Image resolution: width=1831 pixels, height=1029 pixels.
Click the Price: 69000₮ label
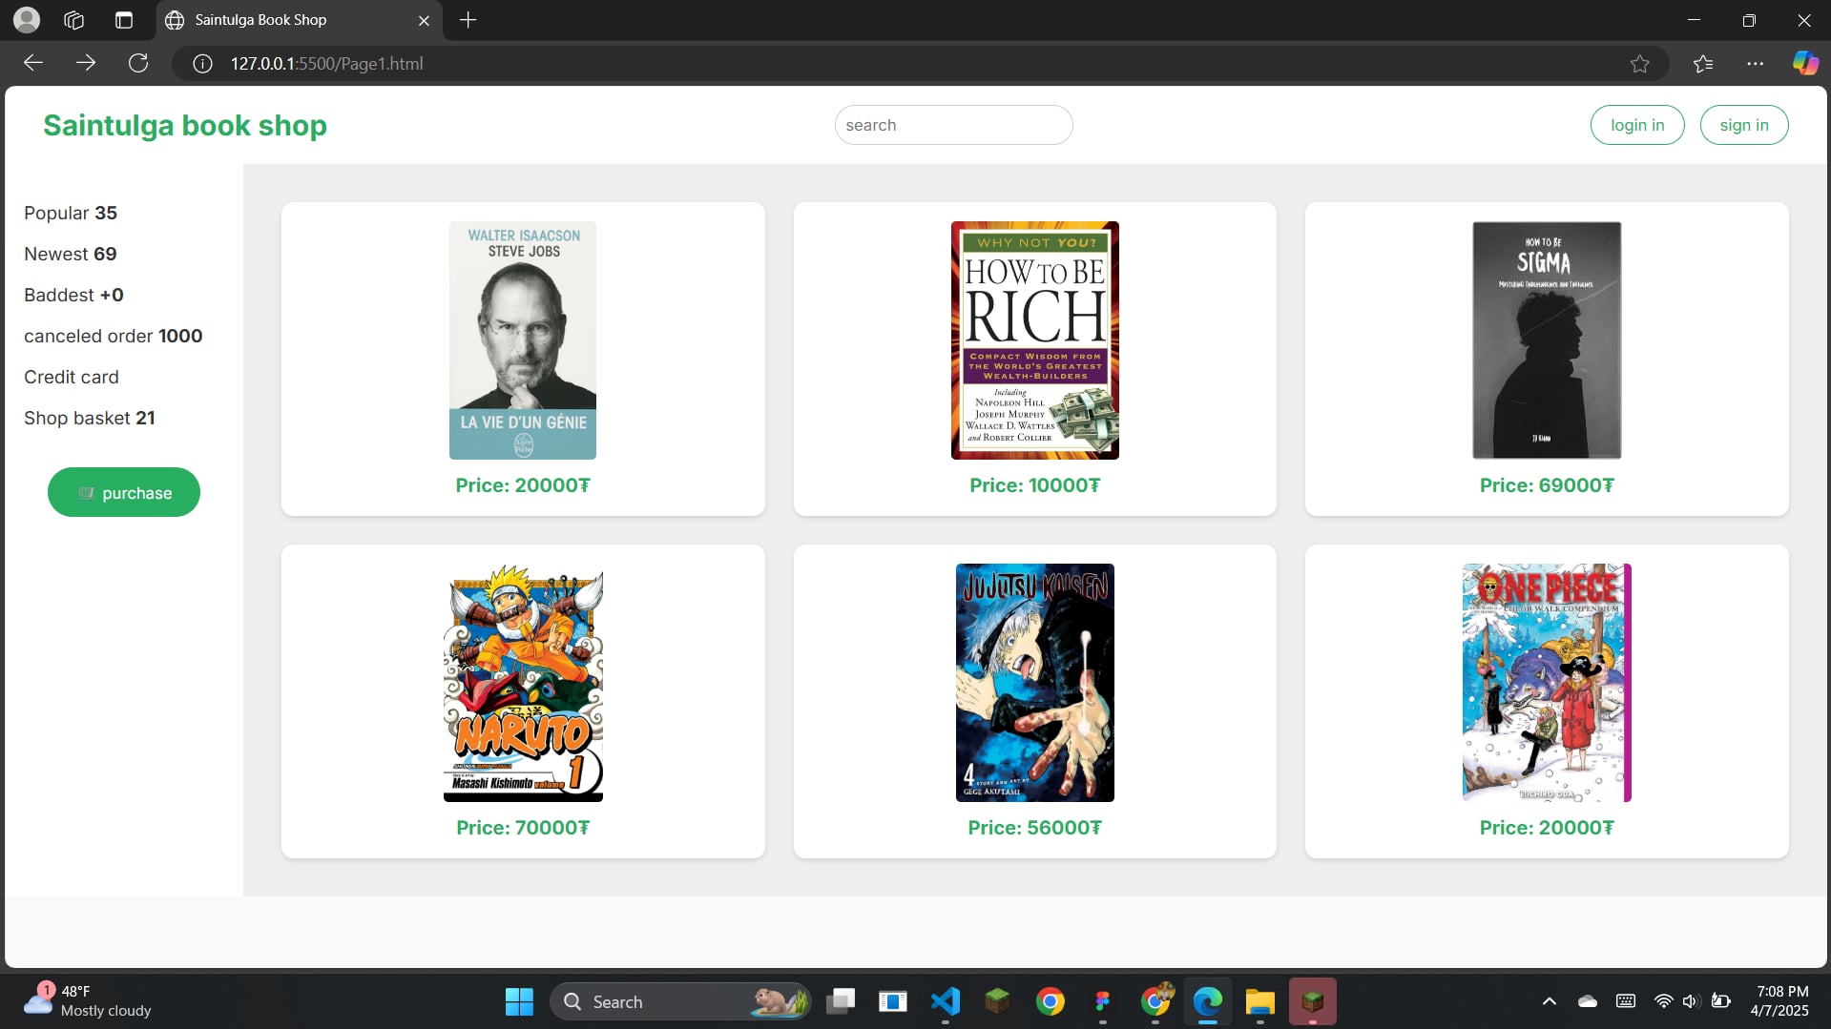pyautogui.click(x=1547, y=485)
